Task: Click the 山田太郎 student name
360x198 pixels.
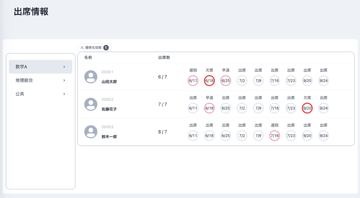Action: [109, 81]
